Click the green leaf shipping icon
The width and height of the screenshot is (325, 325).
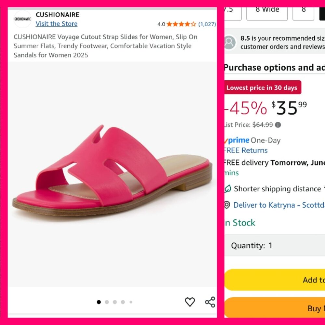point(227,189)
